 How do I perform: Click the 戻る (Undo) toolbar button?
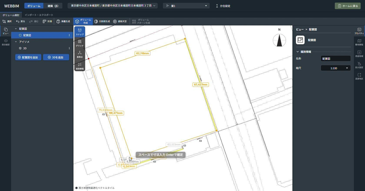click(x=20, y=21)
